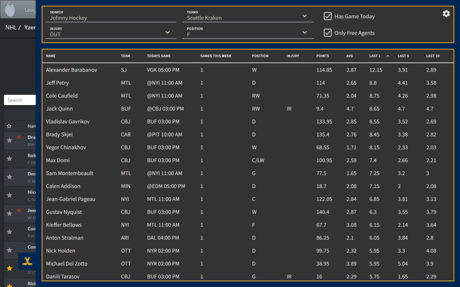Click Anton Stralman's DAL 04:00 PM game
The image size is (460, 287).
click(163, 238)
